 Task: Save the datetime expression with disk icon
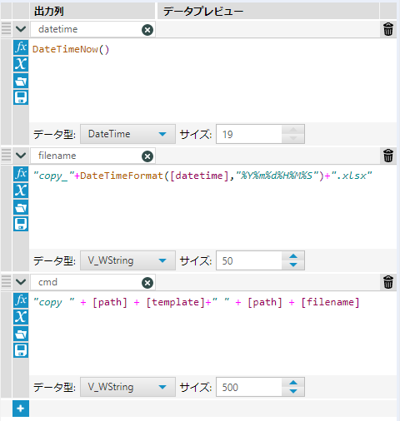click(21, 97)
